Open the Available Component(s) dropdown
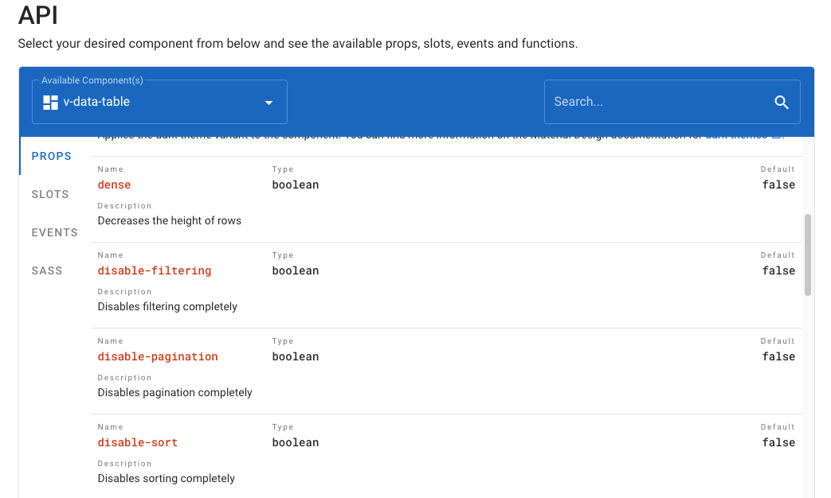 pyautogui.click(x=159, y=102)
